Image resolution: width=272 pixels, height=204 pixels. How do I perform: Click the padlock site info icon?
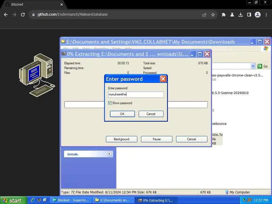pos(33,15)
